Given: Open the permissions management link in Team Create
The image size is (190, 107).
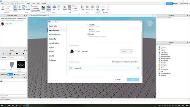Looking at the screenshot, I should click(x=12, y=20).
